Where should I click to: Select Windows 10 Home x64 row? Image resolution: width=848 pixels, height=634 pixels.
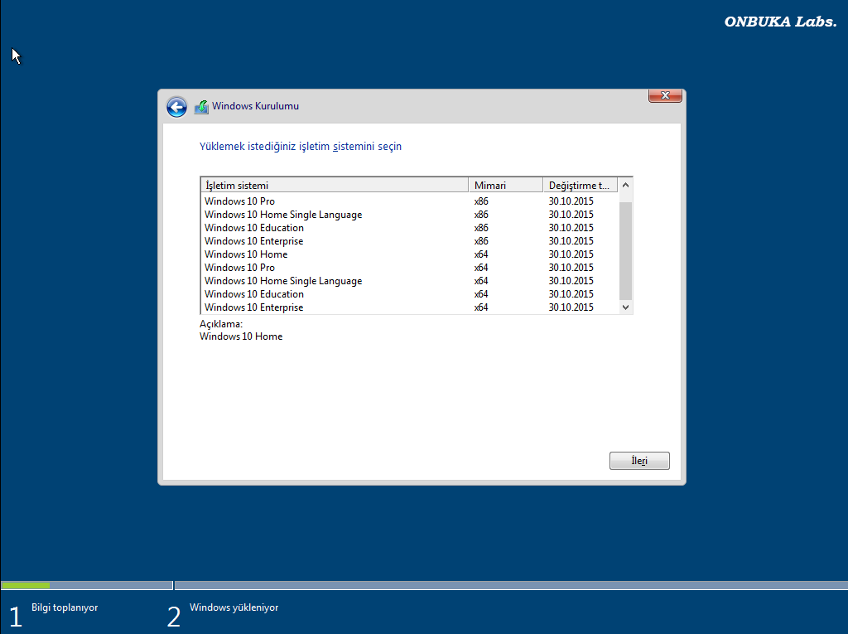(409, 254)
